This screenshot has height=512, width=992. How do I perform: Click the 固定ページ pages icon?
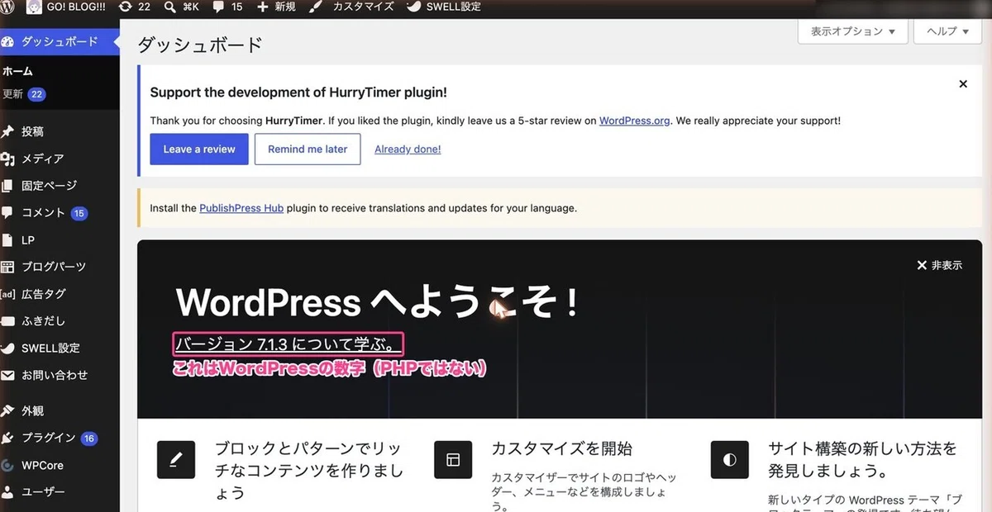click(8, 186)
